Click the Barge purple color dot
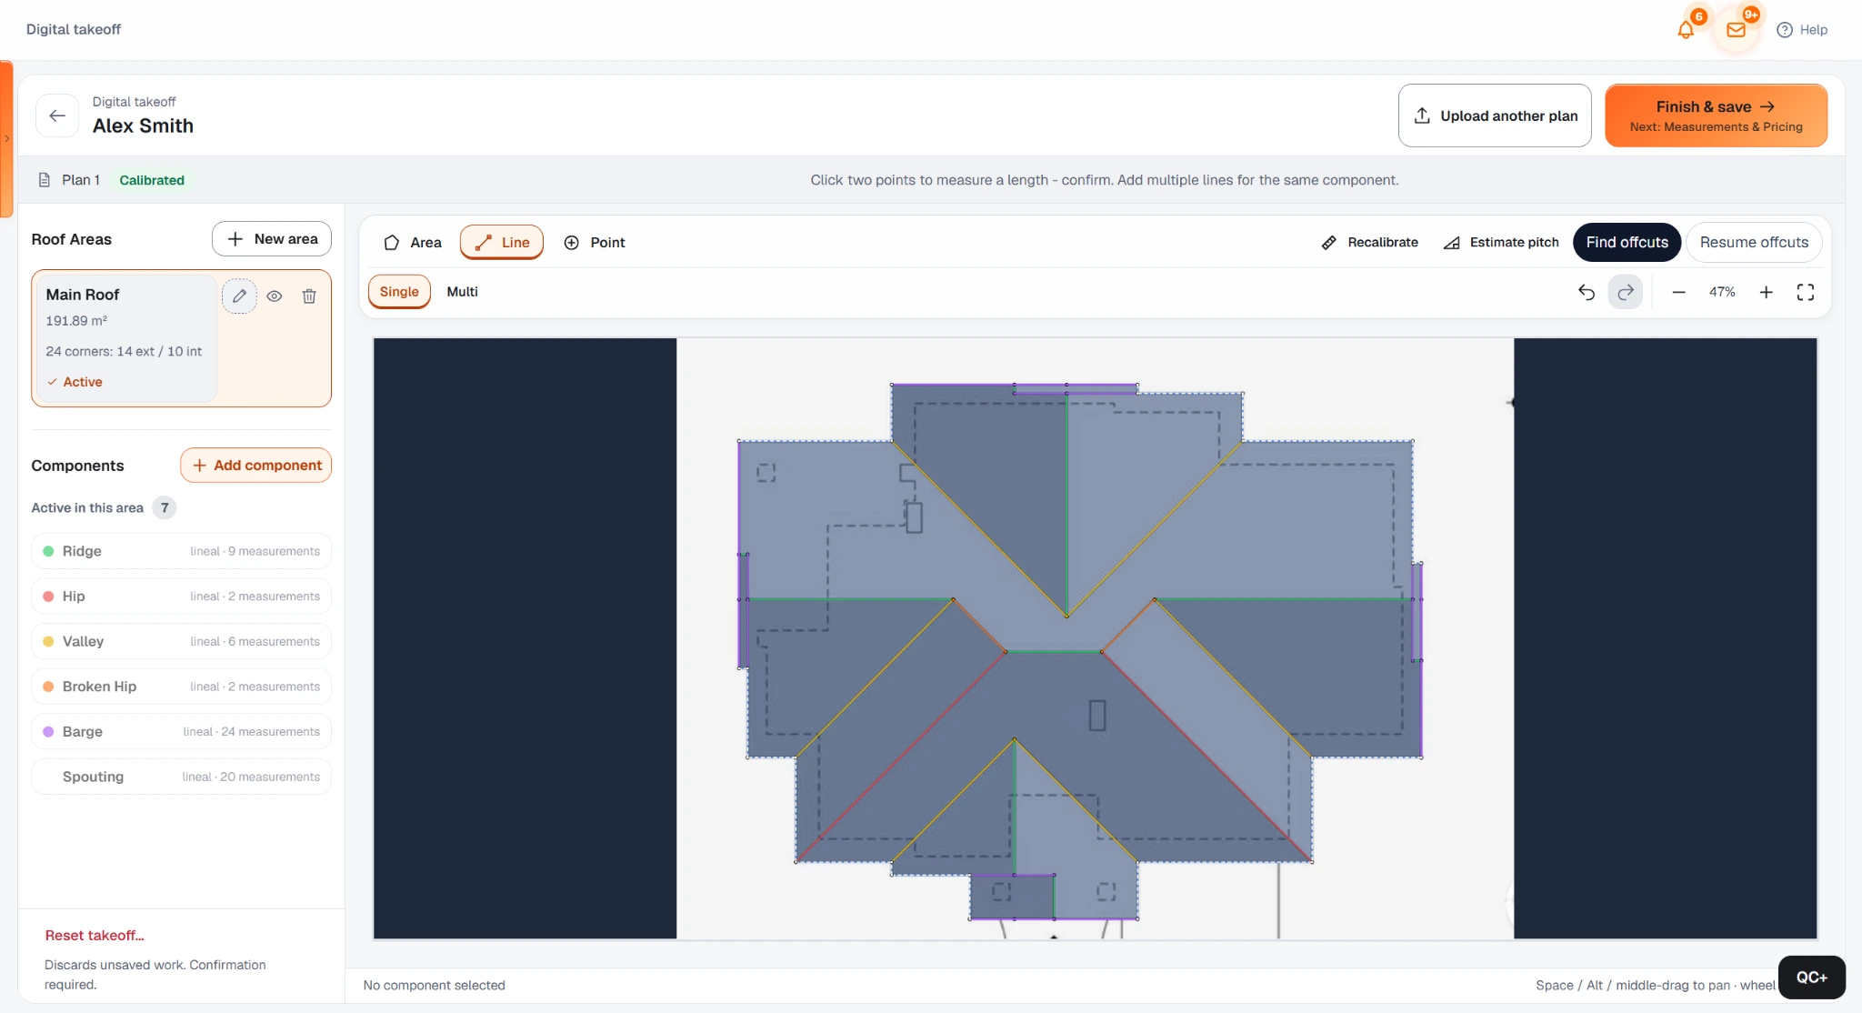1862x1013 pixels. tap(48, 731)
